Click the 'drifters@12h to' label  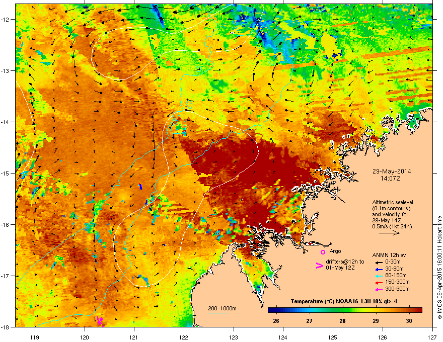[x=345, y=262]
